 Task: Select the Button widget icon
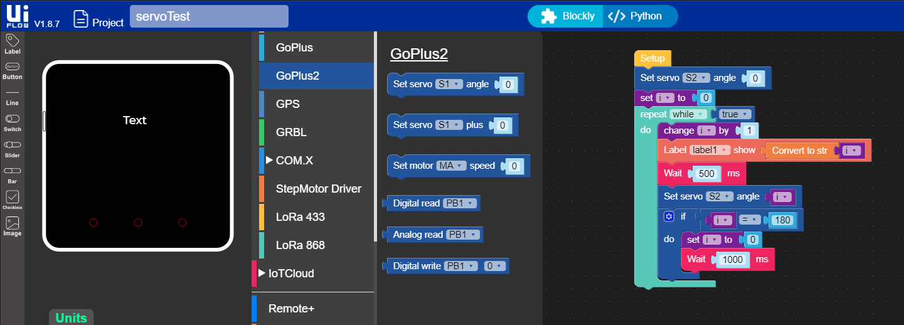pos(13,67)
